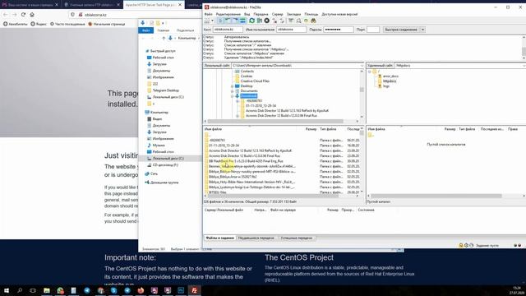
Task: Open the local site path dropdown
Action: coord(362,66)
